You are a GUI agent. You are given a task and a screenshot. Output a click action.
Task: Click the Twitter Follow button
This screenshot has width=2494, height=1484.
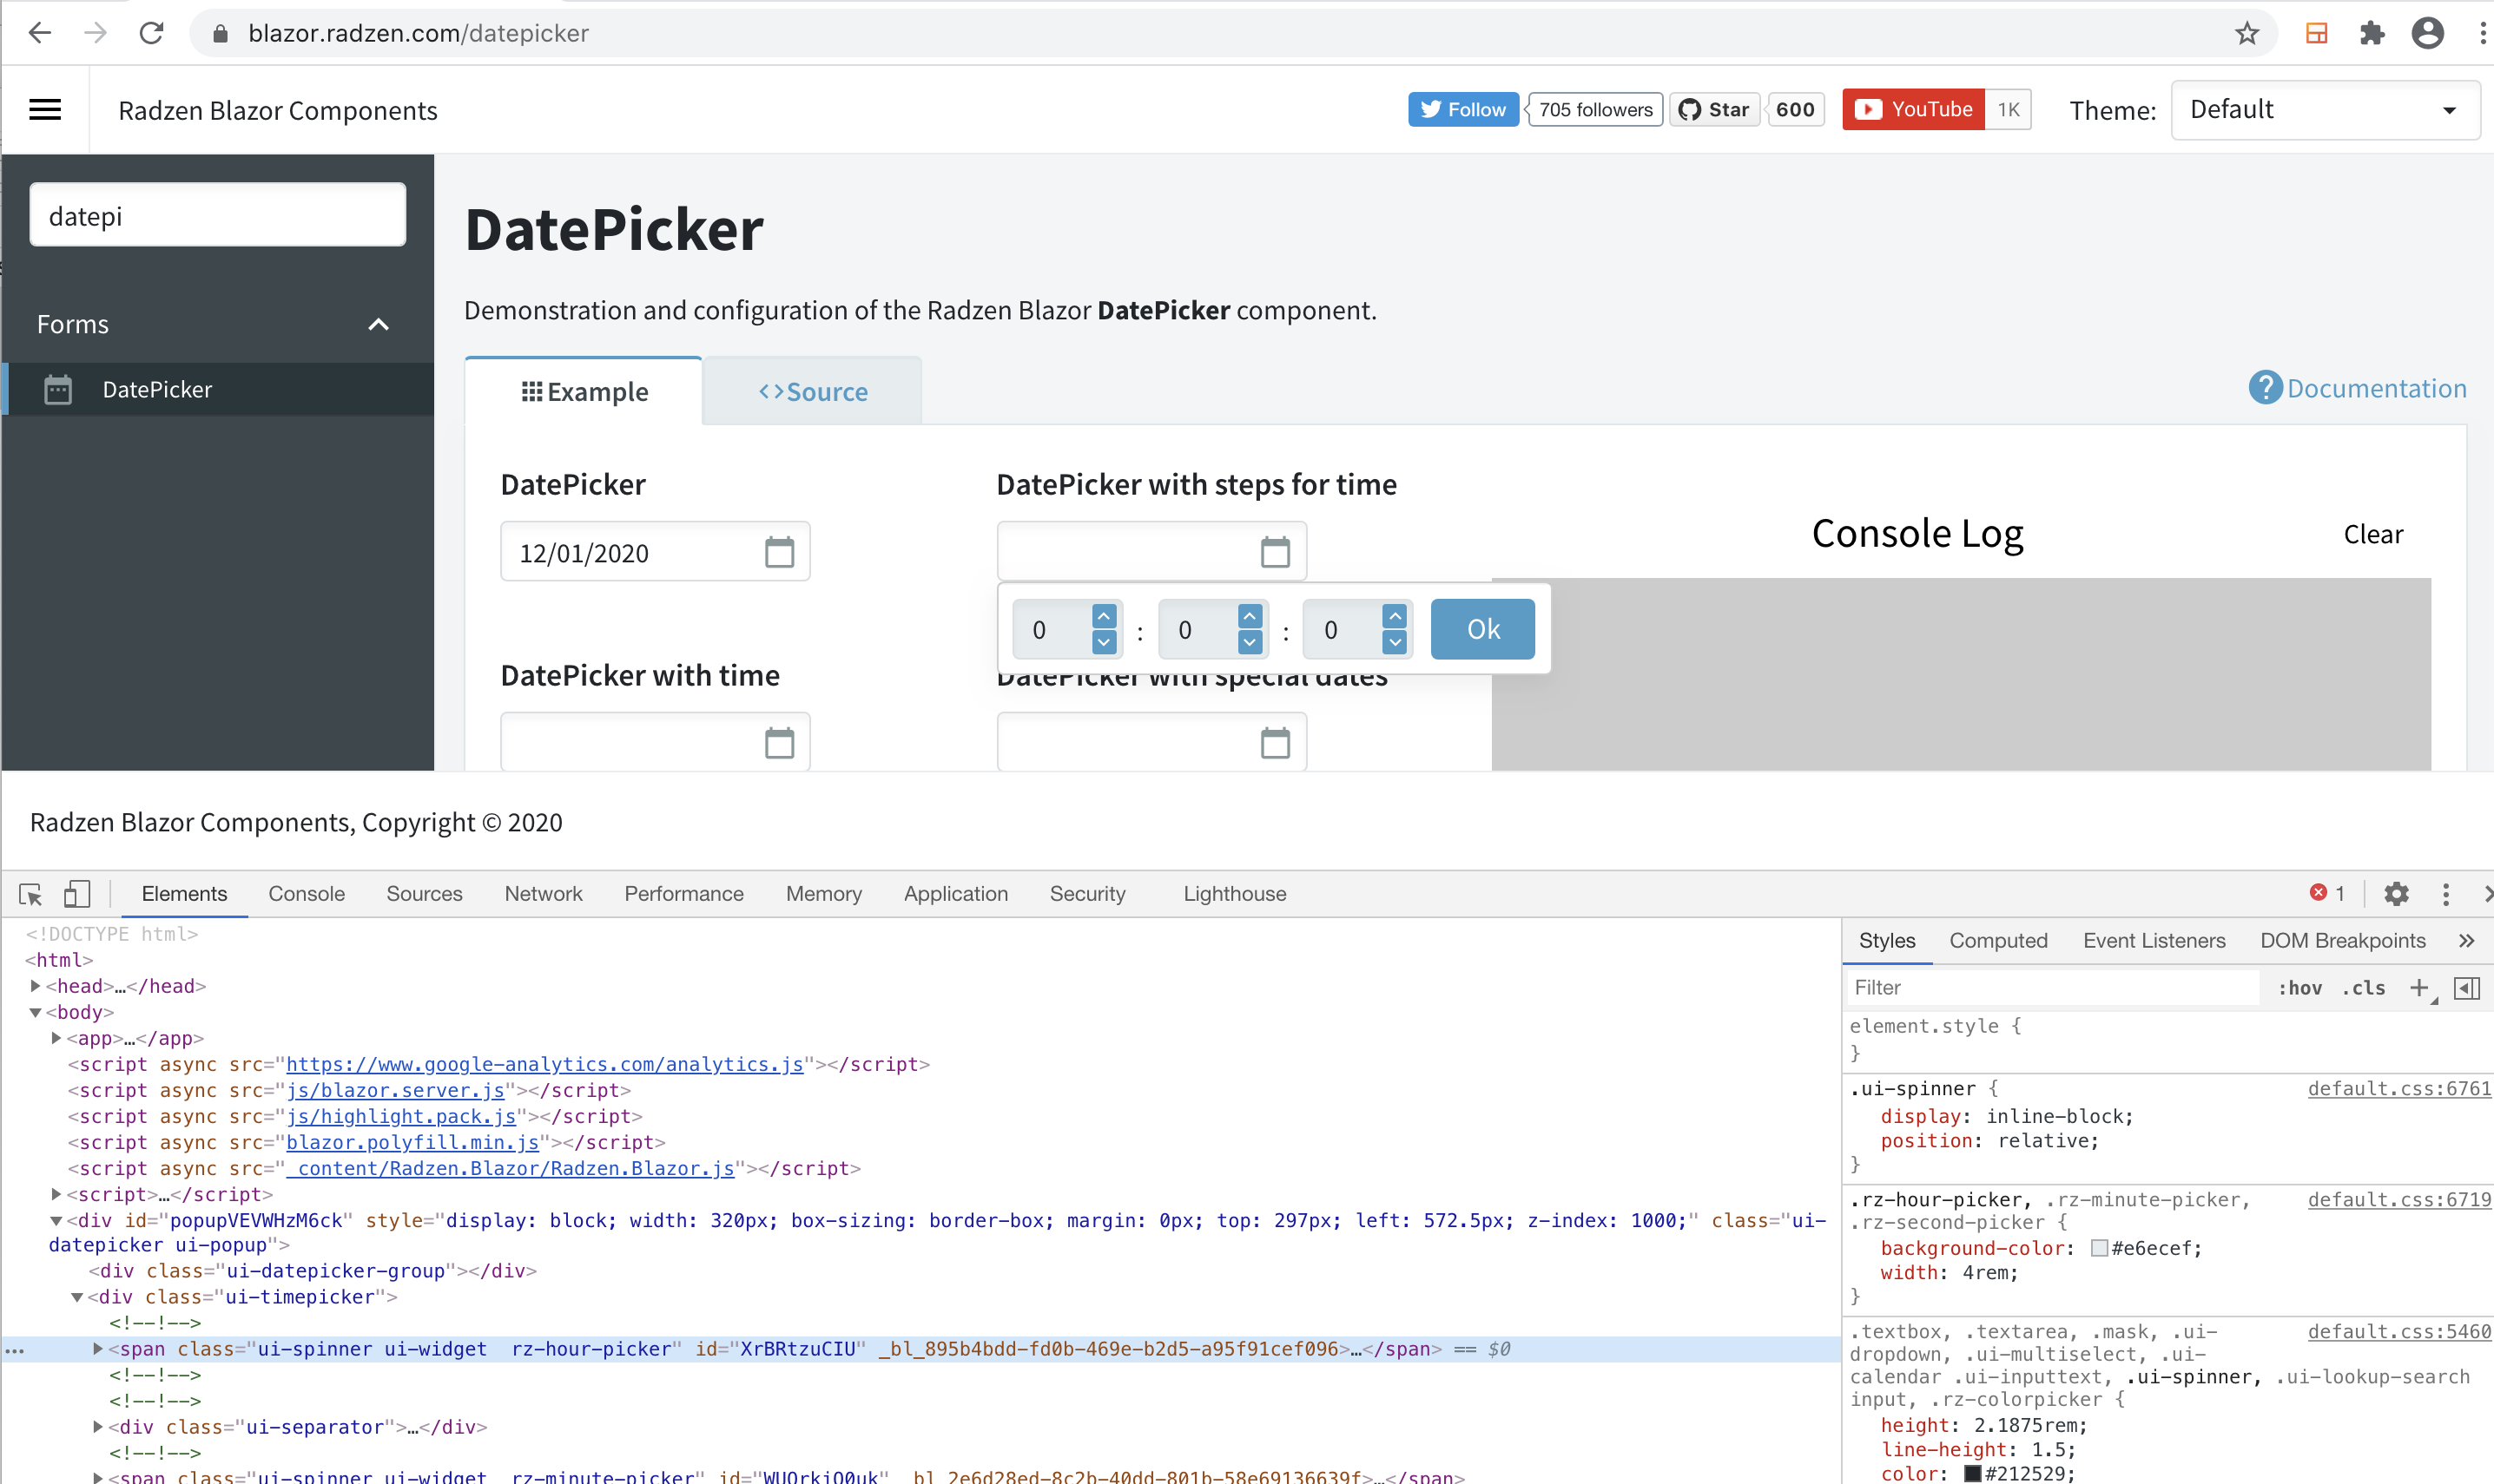pyautogui.click(x=1462, y=110)
